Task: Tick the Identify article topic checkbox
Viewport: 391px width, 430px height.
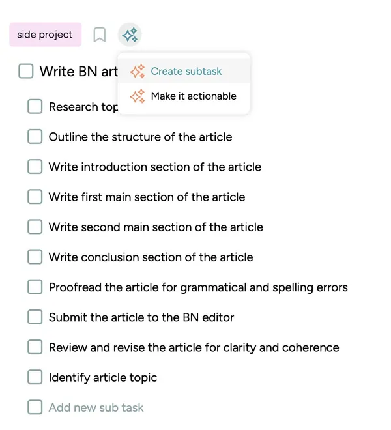Action: pyautogui.click(x=35, y=377)
